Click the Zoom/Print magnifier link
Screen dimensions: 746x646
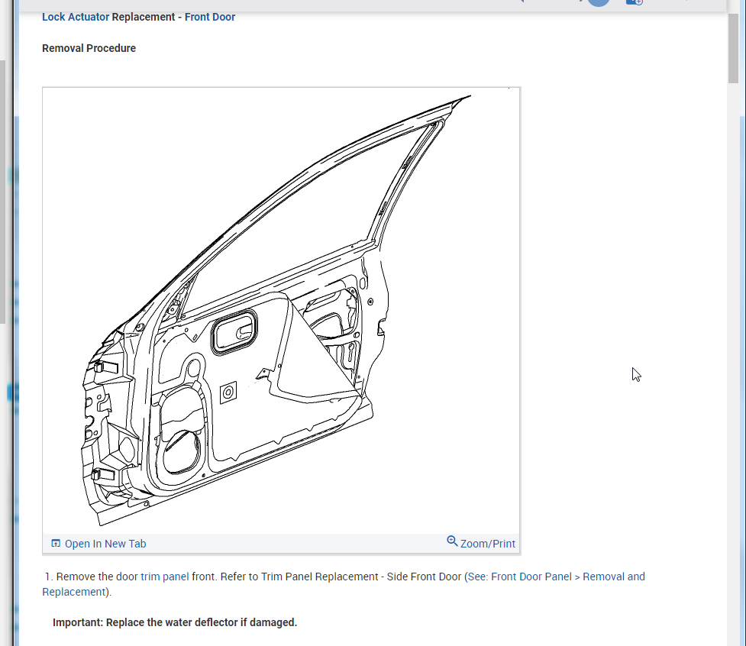click(x=481, y=543)
